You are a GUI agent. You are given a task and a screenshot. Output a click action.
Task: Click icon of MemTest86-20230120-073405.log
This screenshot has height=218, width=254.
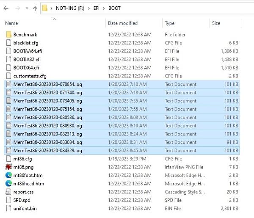point(8,101)
